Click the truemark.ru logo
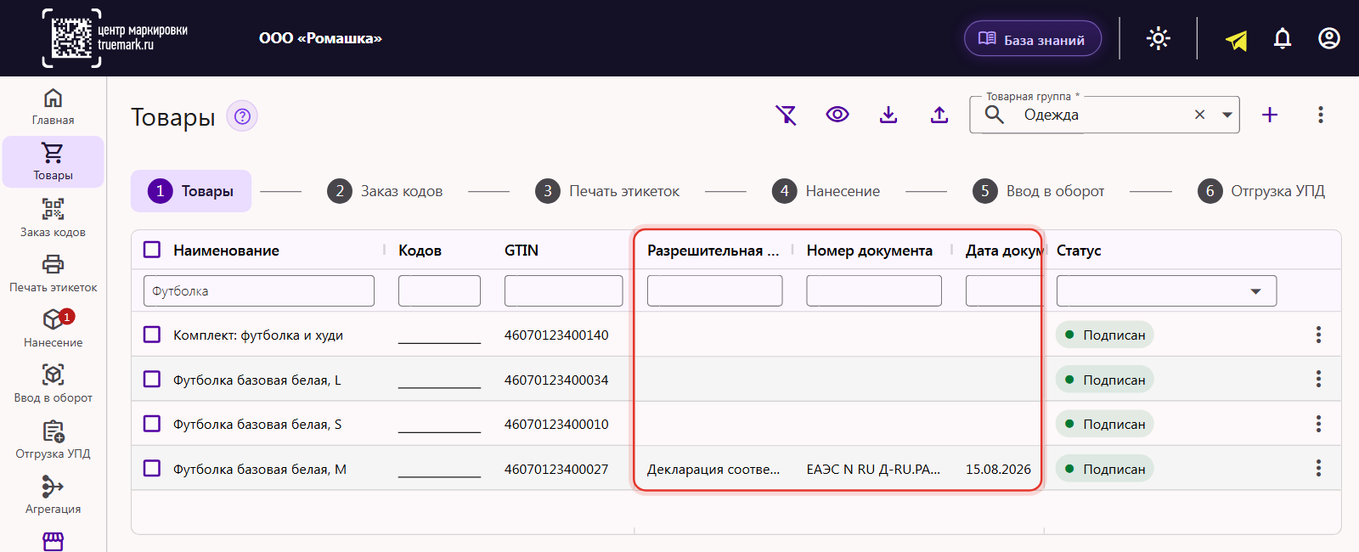Screen dimensions: 1359x552 pyautogui.click(x=115, y=38)
